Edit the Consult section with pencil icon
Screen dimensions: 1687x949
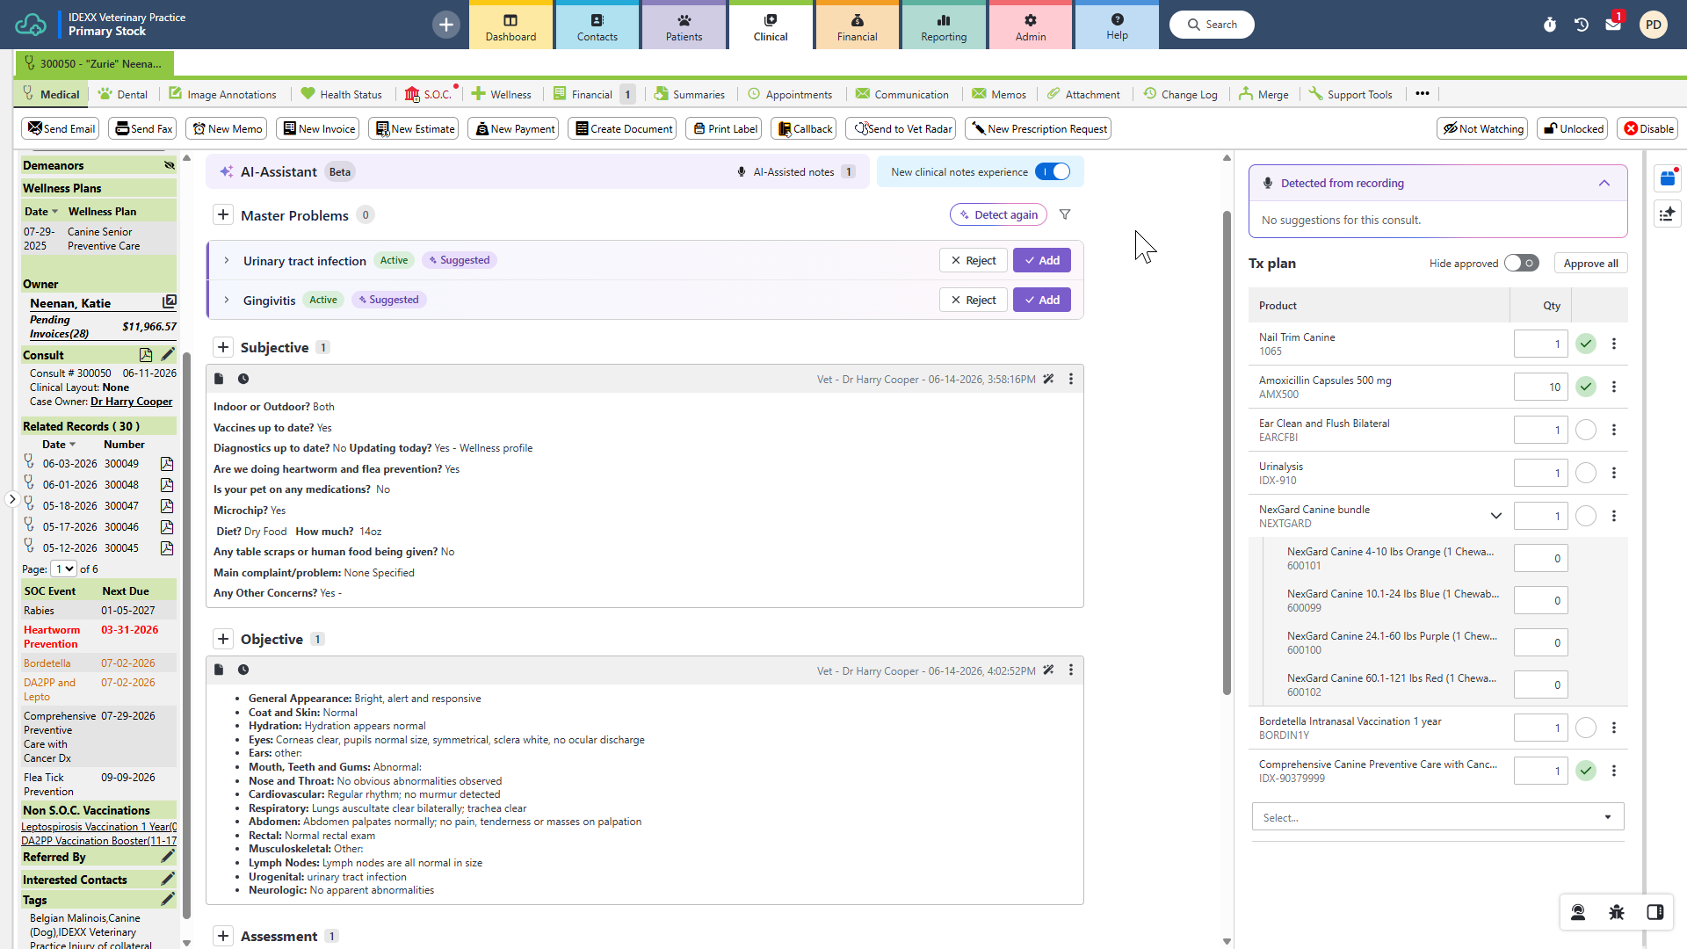pyautogui.click(x=168, y=355)
